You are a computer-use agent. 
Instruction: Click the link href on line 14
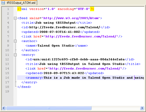pyautogui.click(x=80, y=69)
